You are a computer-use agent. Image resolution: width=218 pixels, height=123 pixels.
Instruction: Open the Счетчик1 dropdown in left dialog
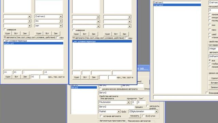[61, 16]
